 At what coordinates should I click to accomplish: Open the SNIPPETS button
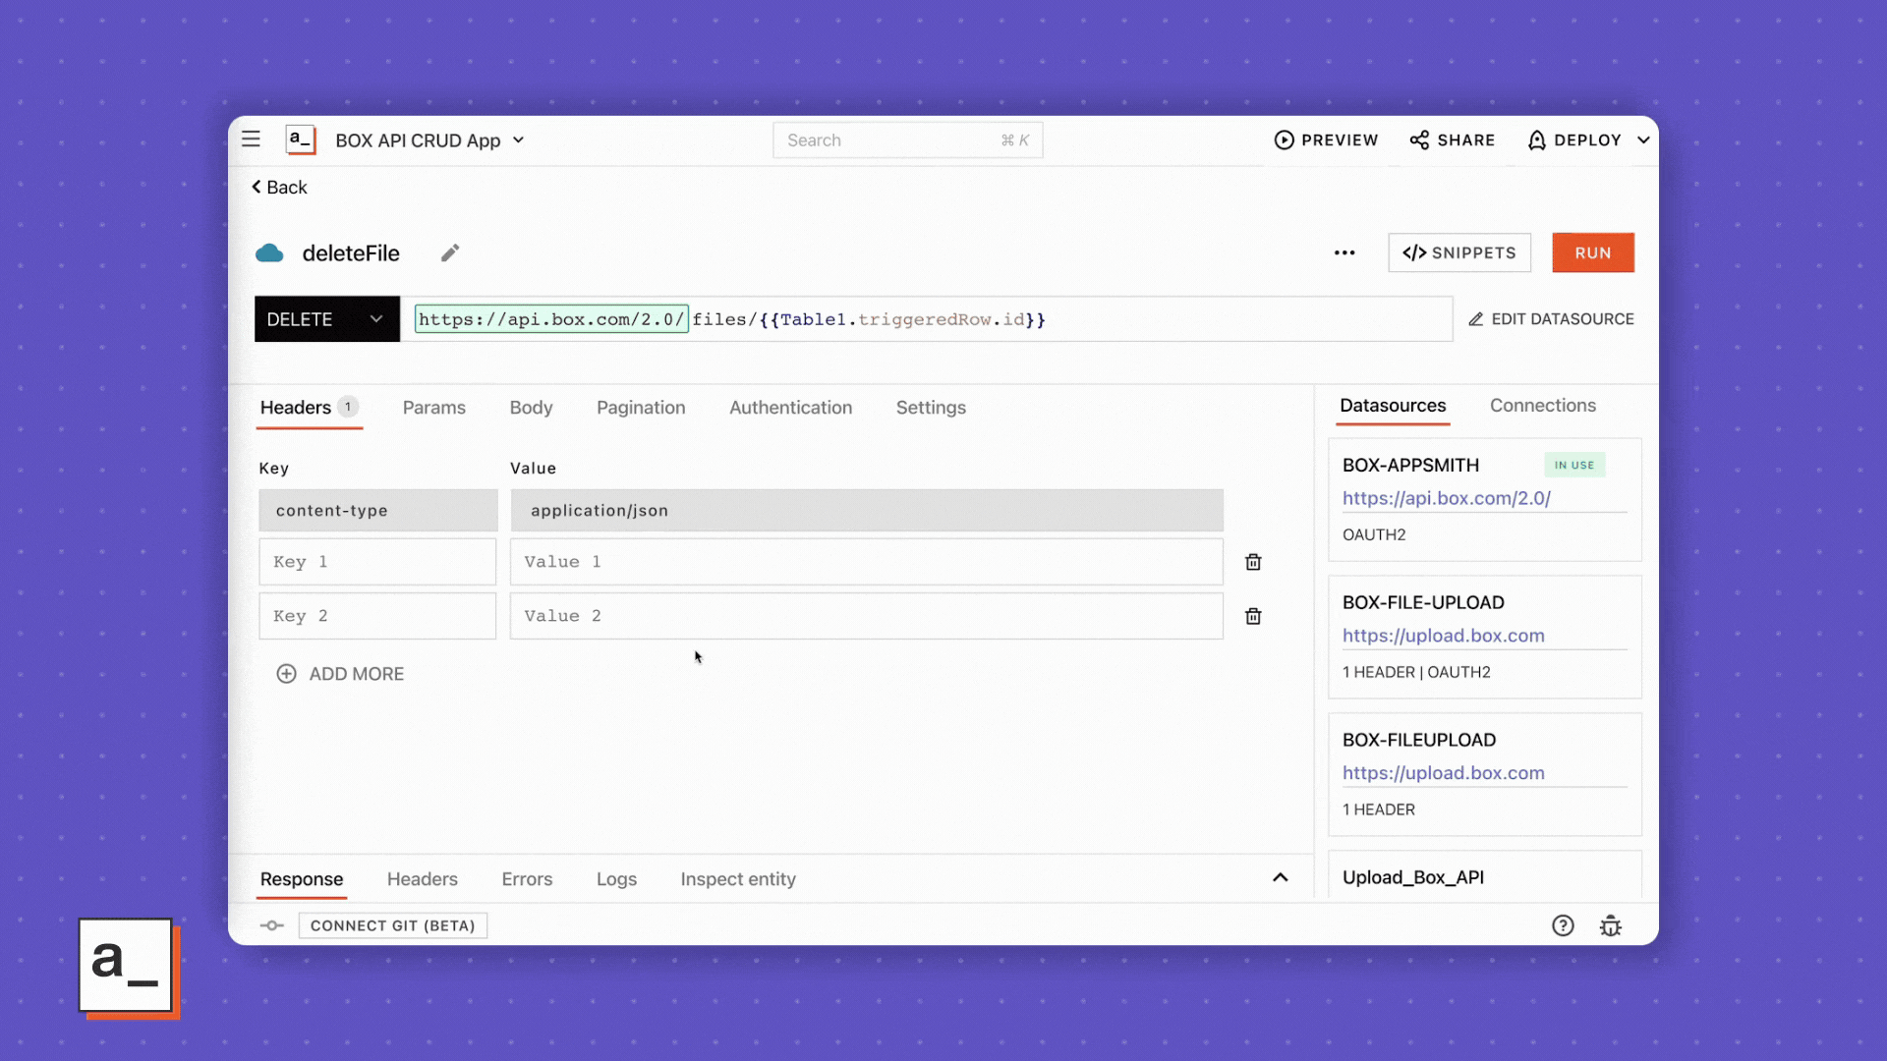(x=1459, y=252)
